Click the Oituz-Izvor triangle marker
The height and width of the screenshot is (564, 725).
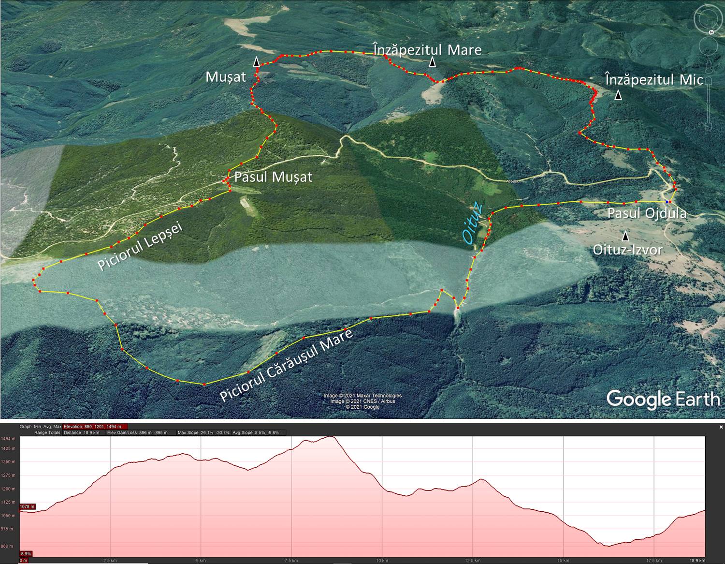pos(625,236)
